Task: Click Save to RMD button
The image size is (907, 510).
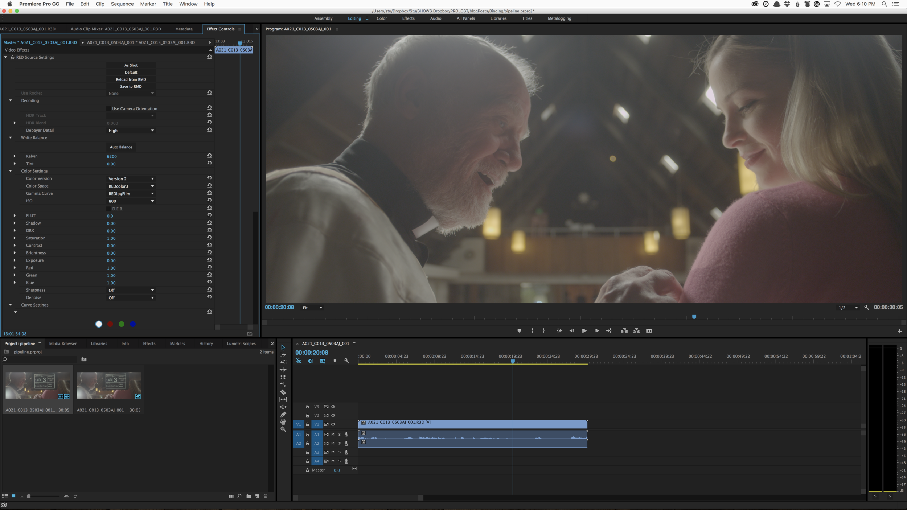Action: pos(131,87)
